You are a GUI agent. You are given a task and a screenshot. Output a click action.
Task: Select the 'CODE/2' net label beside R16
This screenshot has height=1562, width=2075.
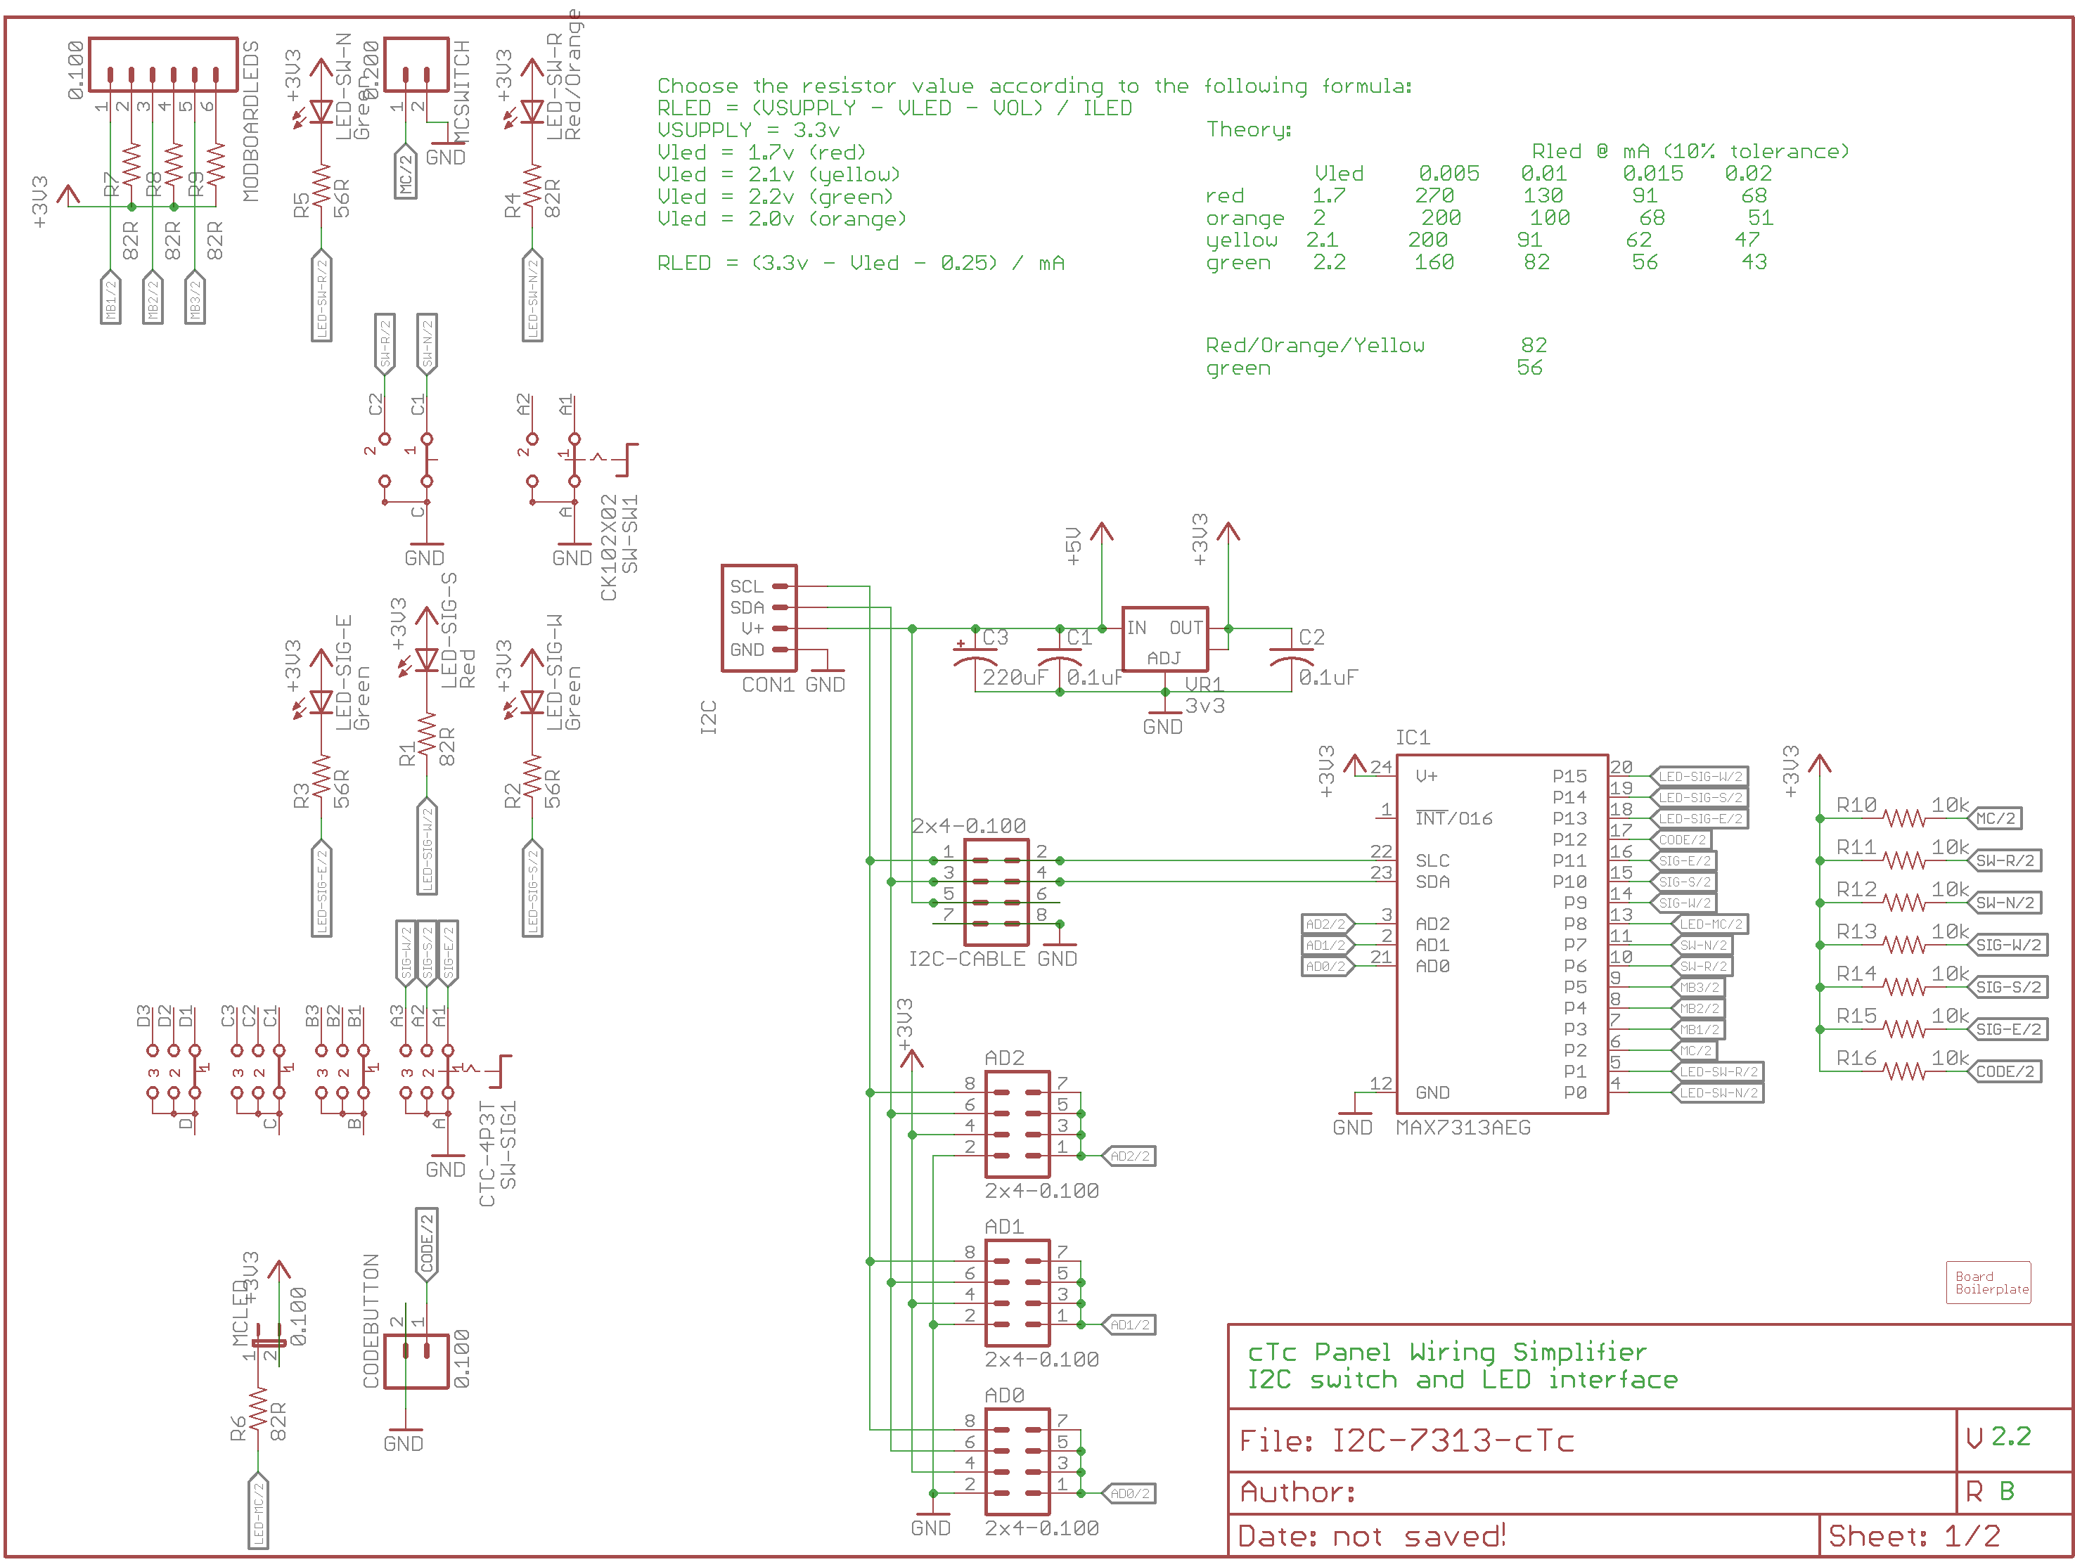pos(2004,1071)
